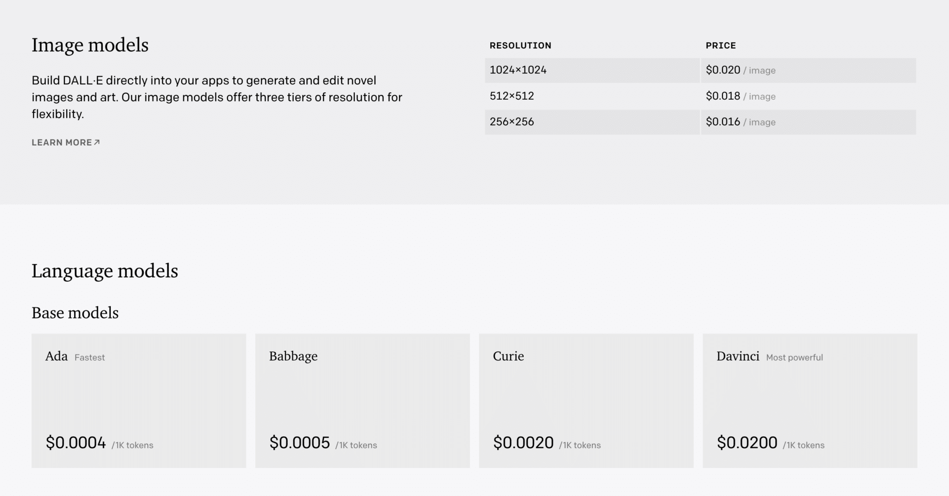Select the Ada base model card
Viewport: 949px width, 496px height.
click(139, 401)
